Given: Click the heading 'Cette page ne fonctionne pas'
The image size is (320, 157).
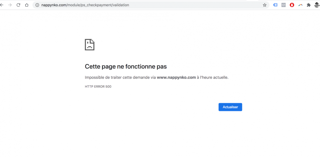Looking at the screenshot, I should (x=126, y=67).
